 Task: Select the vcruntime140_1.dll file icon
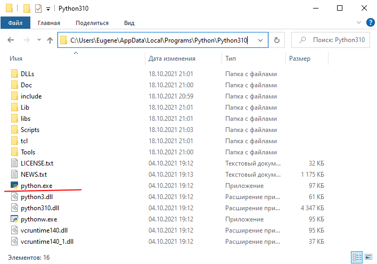(14, 242)
